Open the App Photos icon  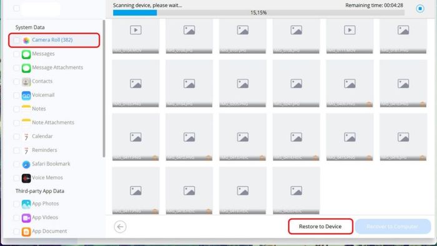tap(26, 204)
